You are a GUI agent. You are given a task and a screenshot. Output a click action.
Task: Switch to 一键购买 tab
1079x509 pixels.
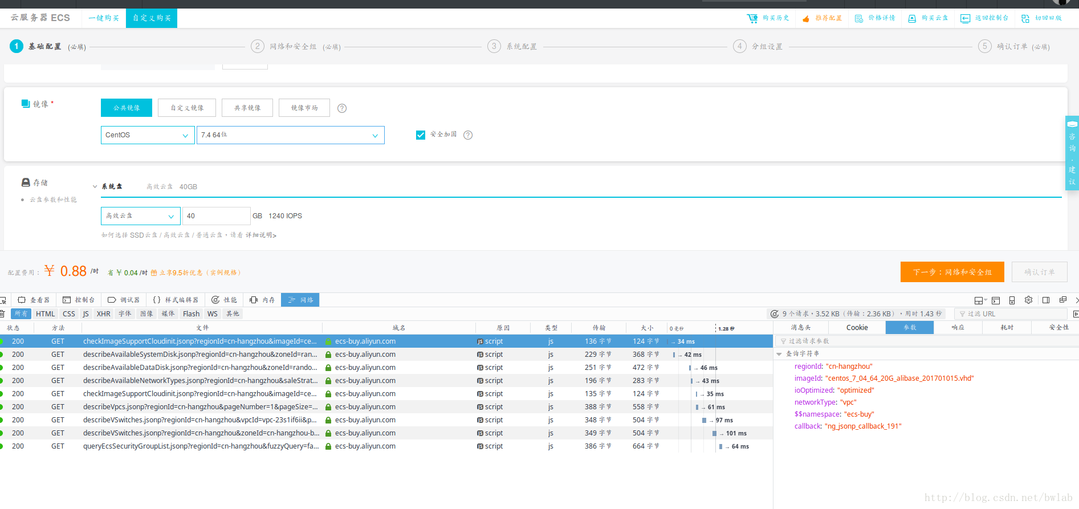[104, 18]
